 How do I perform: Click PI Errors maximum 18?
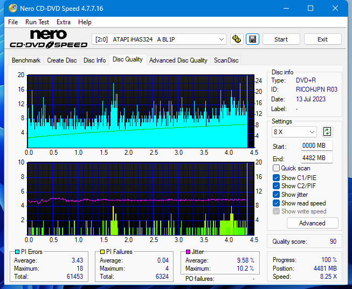[x=80, y=269]
